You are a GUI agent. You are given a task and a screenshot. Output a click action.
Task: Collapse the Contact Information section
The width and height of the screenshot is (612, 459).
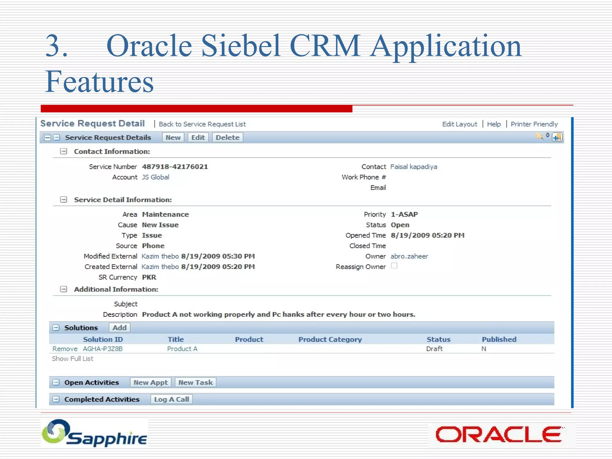point(63,151)
